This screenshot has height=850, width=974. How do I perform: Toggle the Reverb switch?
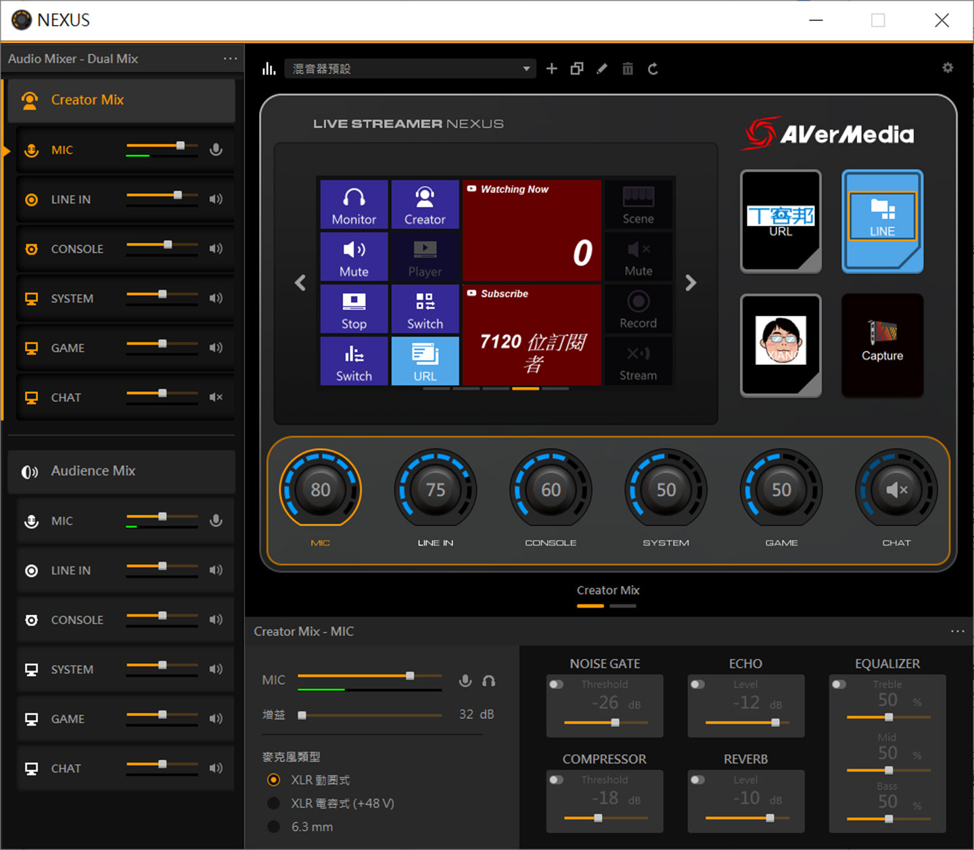(x=698, y=780)
